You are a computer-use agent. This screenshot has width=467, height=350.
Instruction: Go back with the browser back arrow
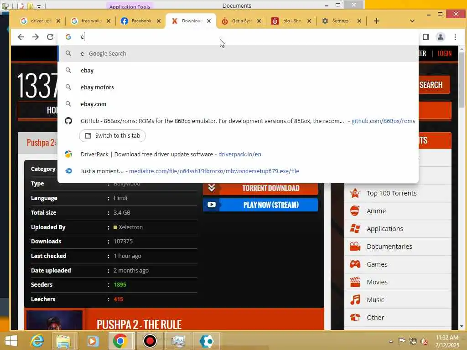(x=21, y=37)
